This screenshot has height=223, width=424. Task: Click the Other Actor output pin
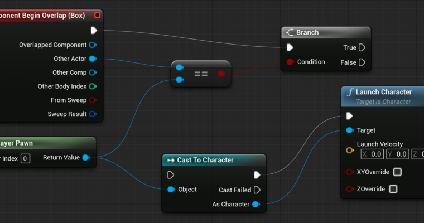pyautogui.click(x=93, y=59)
